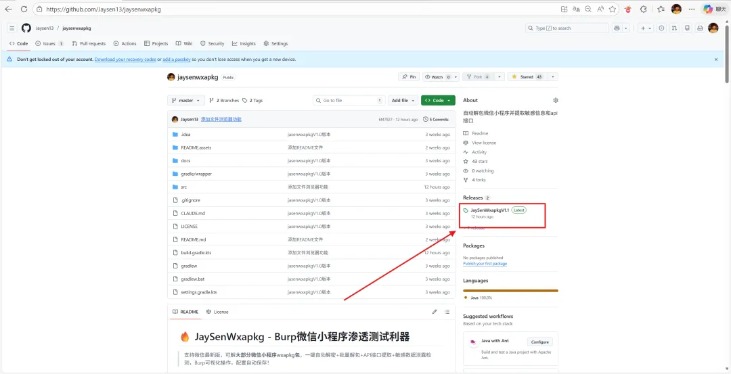This screenshot has width=731, height=374.
Task: Open the Fork options dropdown arrow
Action: click(500, 77)
